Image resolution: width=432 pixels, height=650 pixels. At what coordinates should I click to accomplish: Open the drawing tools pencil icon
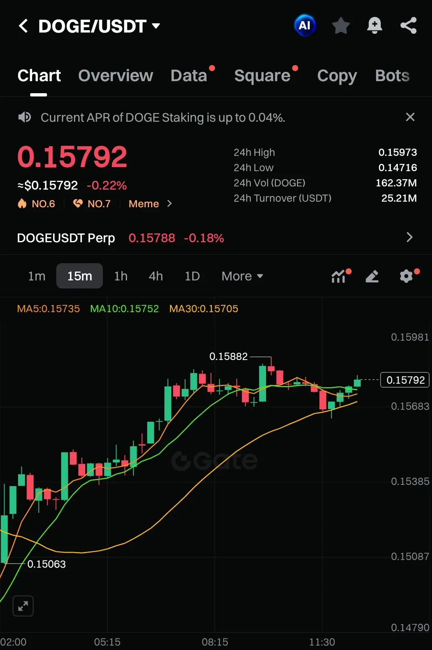click(x=372, y=276)
